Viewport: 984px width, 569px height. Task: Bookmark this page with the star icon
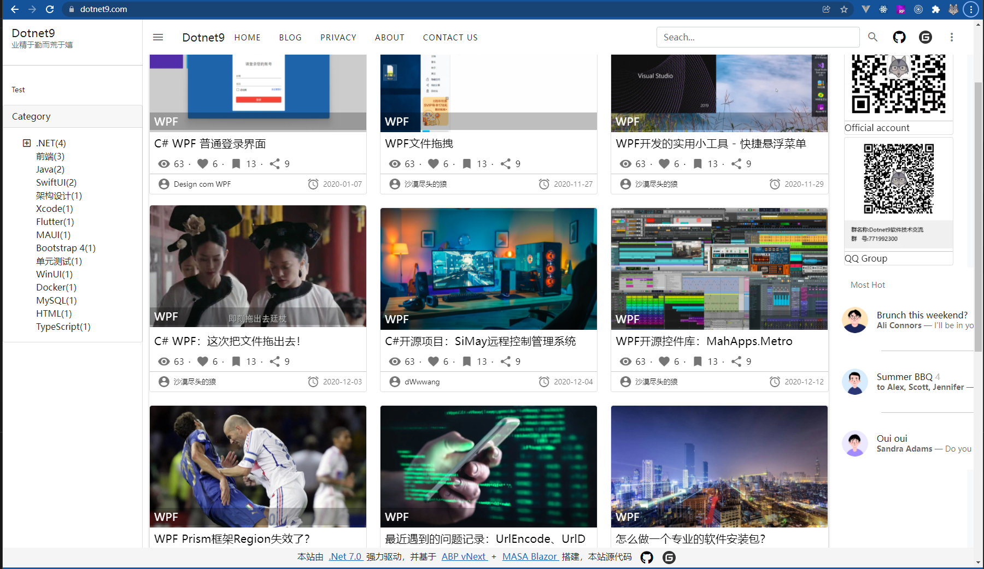(844, 9)
